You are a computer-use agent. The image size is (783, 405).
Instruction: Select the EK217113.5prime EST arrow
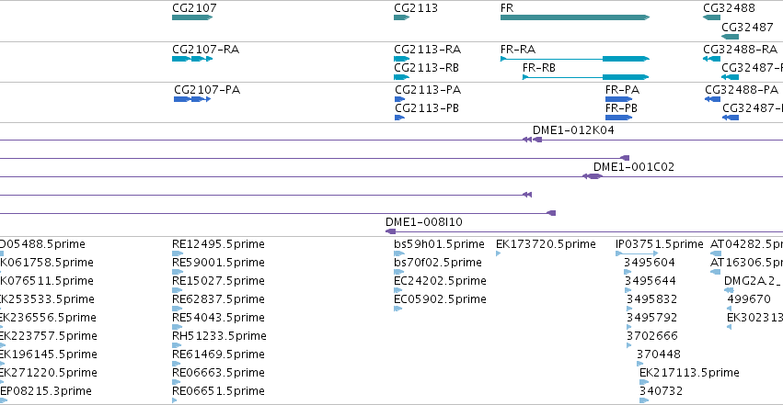click(x=644, y=383)
